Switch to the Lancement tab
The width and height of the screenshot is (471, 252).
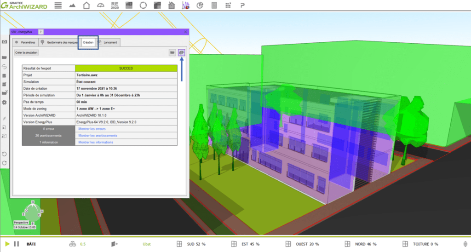coord(109,42)
